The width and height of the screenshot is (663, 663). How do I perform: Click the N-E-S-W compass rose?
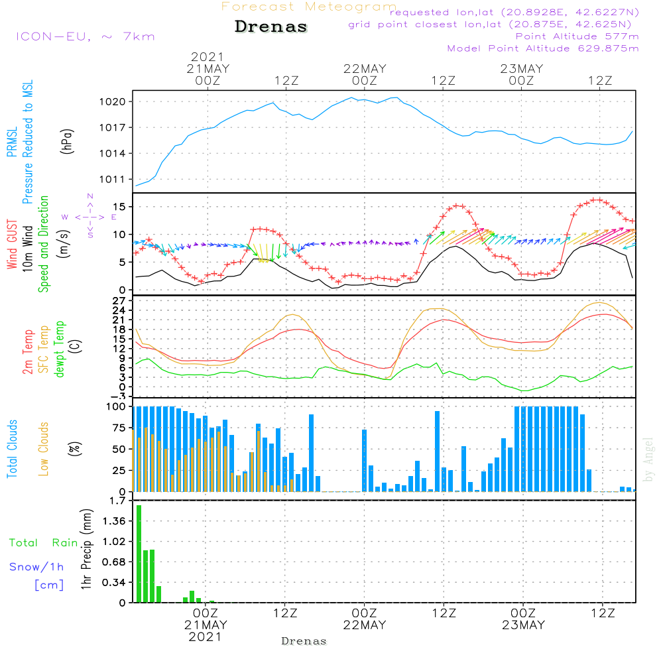(x=90, y=217)
